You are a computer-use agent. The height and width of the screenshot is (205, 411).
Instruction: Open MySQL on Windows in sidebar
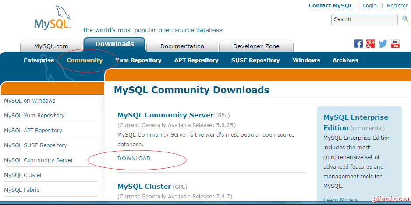[x=30, y=101]
